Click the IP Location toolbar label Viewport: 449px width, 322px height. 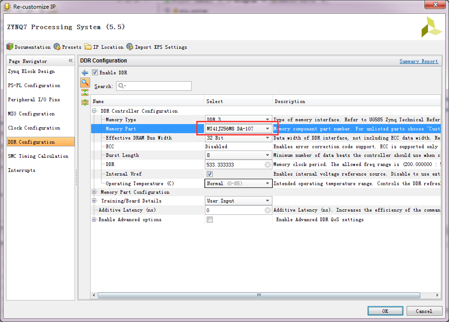108,47
